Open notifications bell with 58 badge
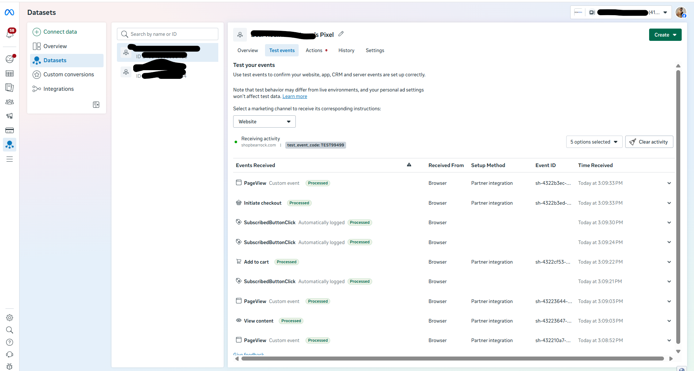694x371 pixels. pyautogui.click(x=10, y=34)
